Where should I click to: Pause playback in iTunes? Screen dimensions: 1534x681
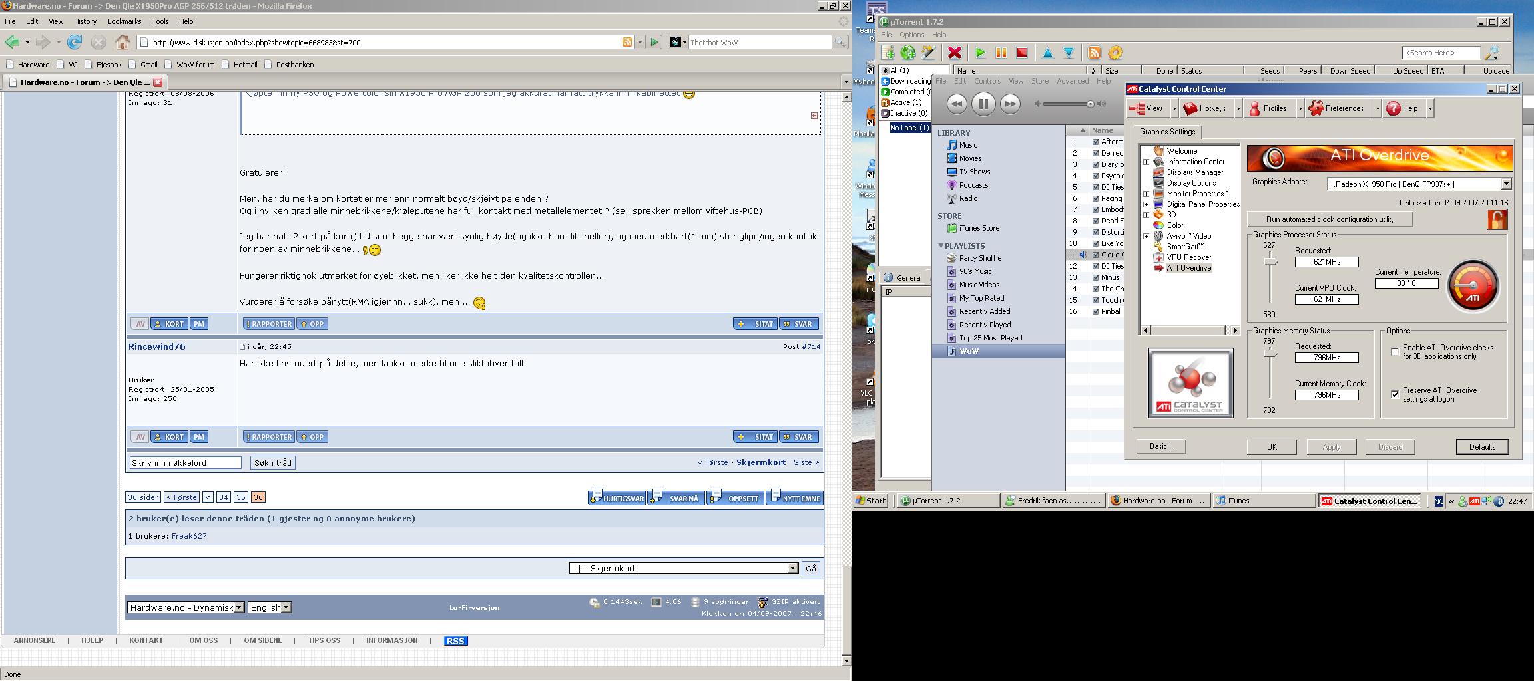[983, 104]
